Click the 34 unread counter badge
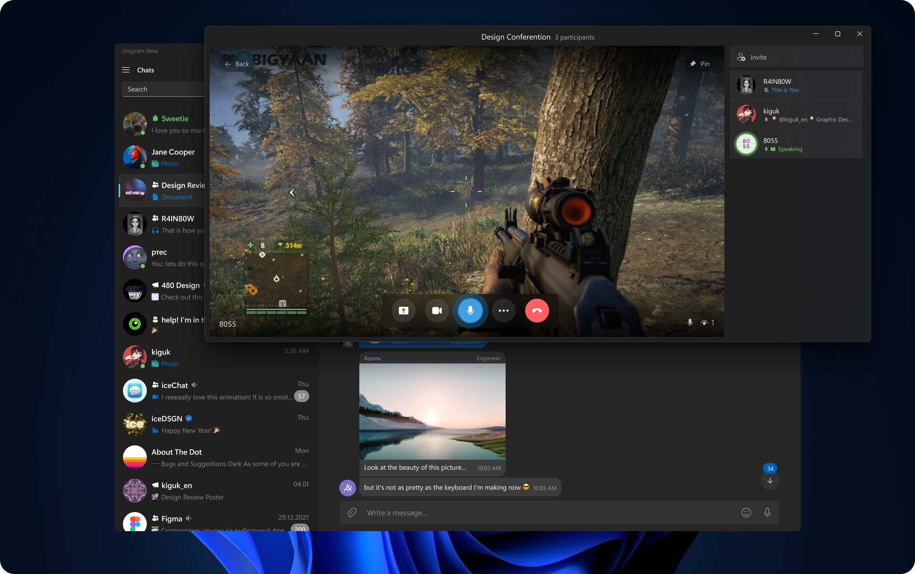This screenshot has width=915, height=574. (770, 468)
